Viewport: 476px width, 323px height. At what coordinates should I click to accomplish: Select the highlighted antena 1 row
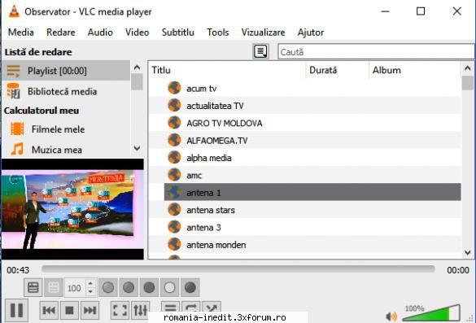click(312, 192)
